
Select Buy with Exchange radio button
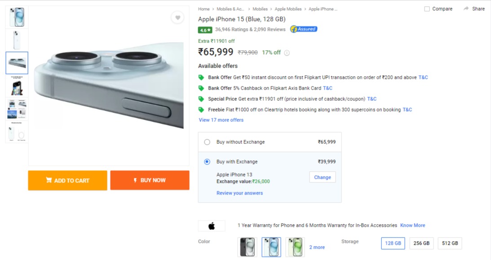[207, 161]
